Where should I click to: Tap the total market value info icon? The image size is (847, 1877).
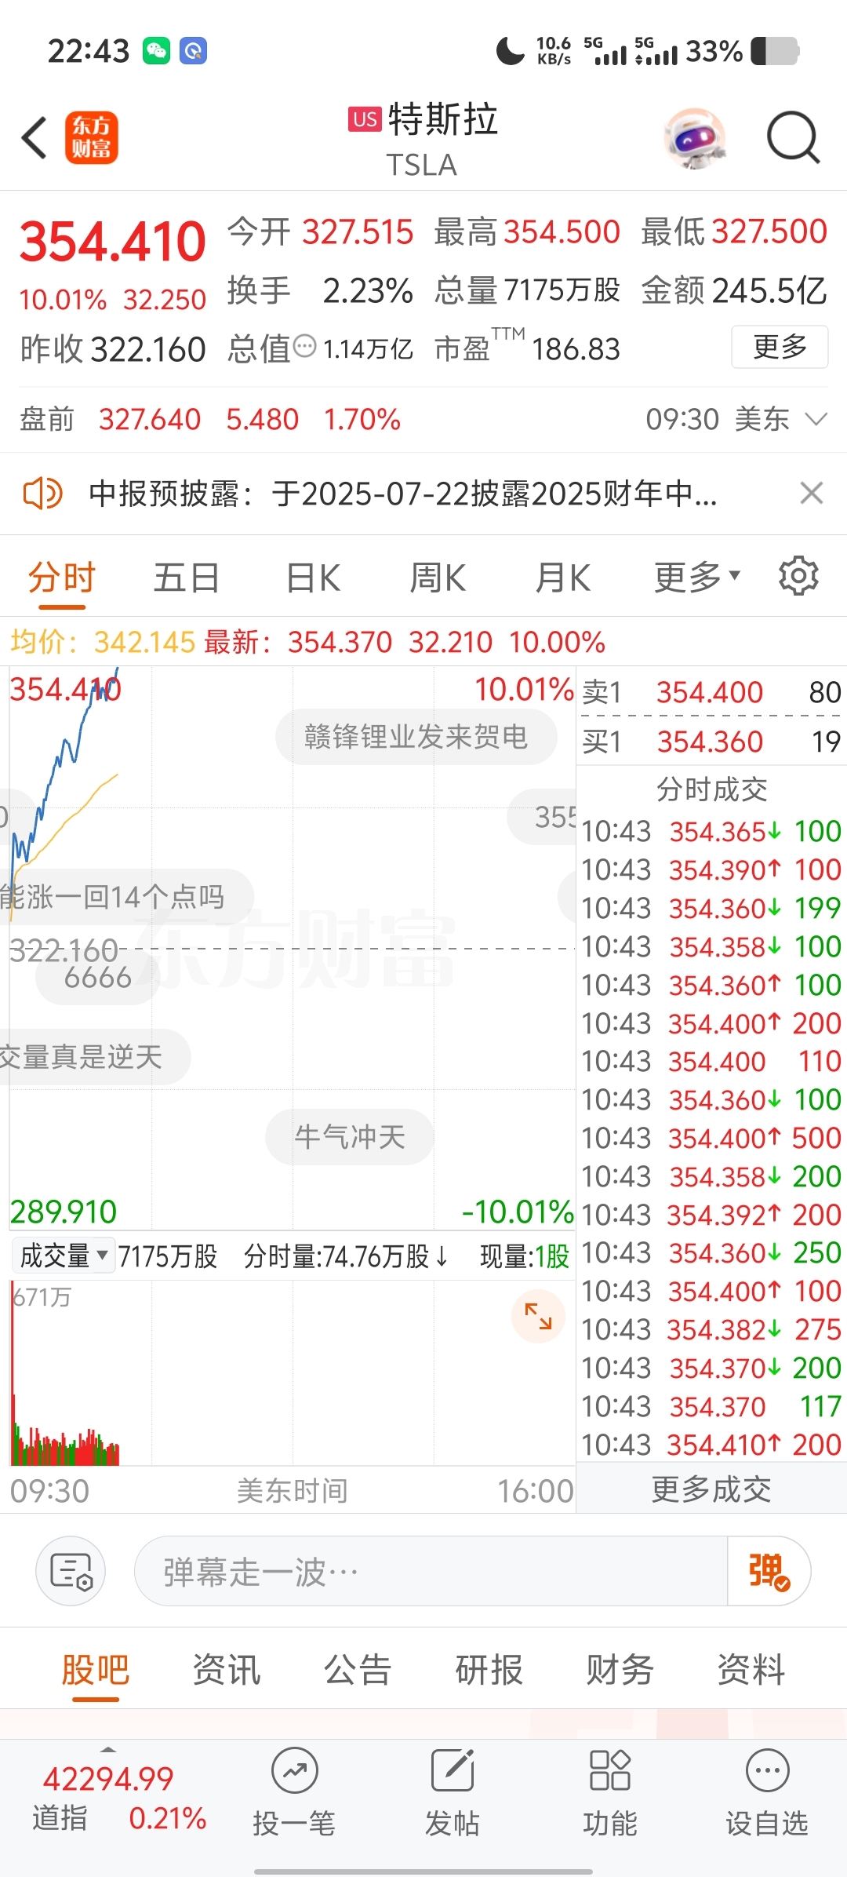point(304,346)
